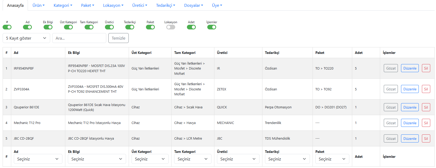
Task: Sort the table by Ad column header
Action: click(16, 53)
